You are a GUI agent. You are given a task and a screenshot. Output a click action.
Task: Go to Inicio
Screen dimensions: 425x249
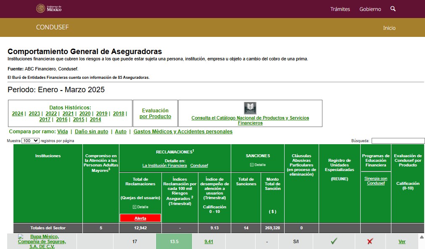tap(389, 28)
